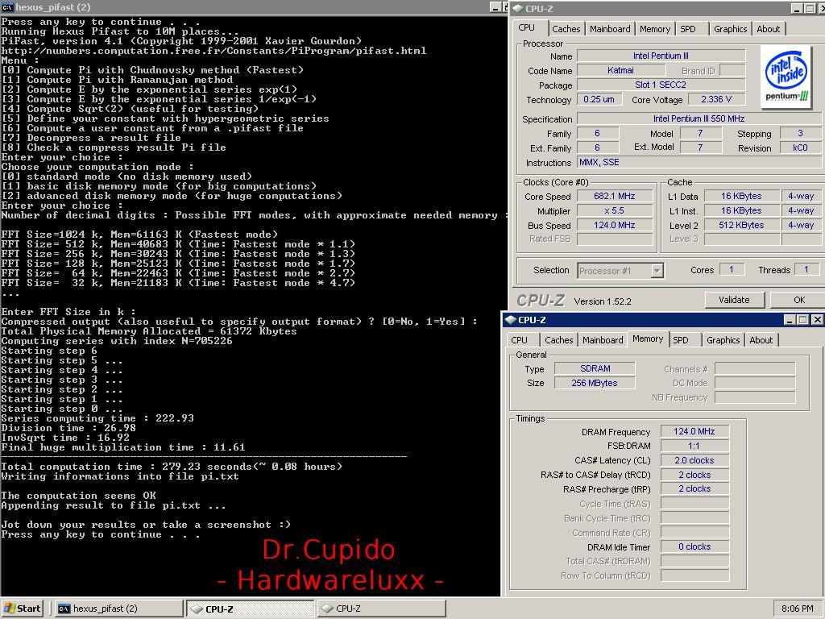The height and width of the screenshot is (619, 825).
Task: Switch to About tab in lower CPU-Z window
Action: tap(761, 340)
